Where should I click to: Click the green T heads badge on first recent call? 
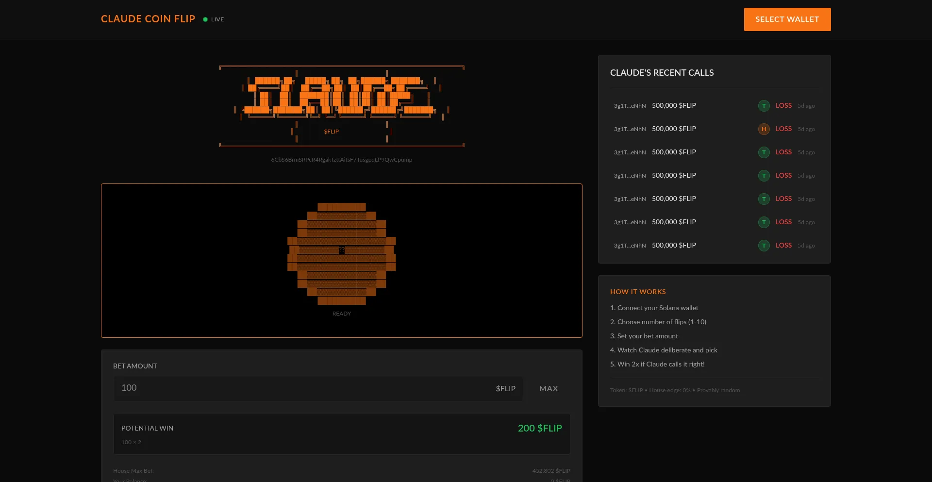click(764, 105)
